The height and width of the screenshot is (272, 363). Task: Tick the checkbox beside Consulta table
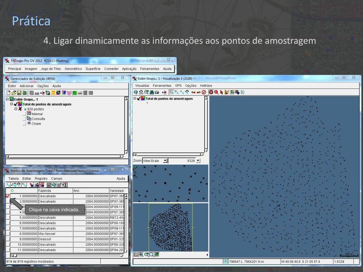(24, 119)
